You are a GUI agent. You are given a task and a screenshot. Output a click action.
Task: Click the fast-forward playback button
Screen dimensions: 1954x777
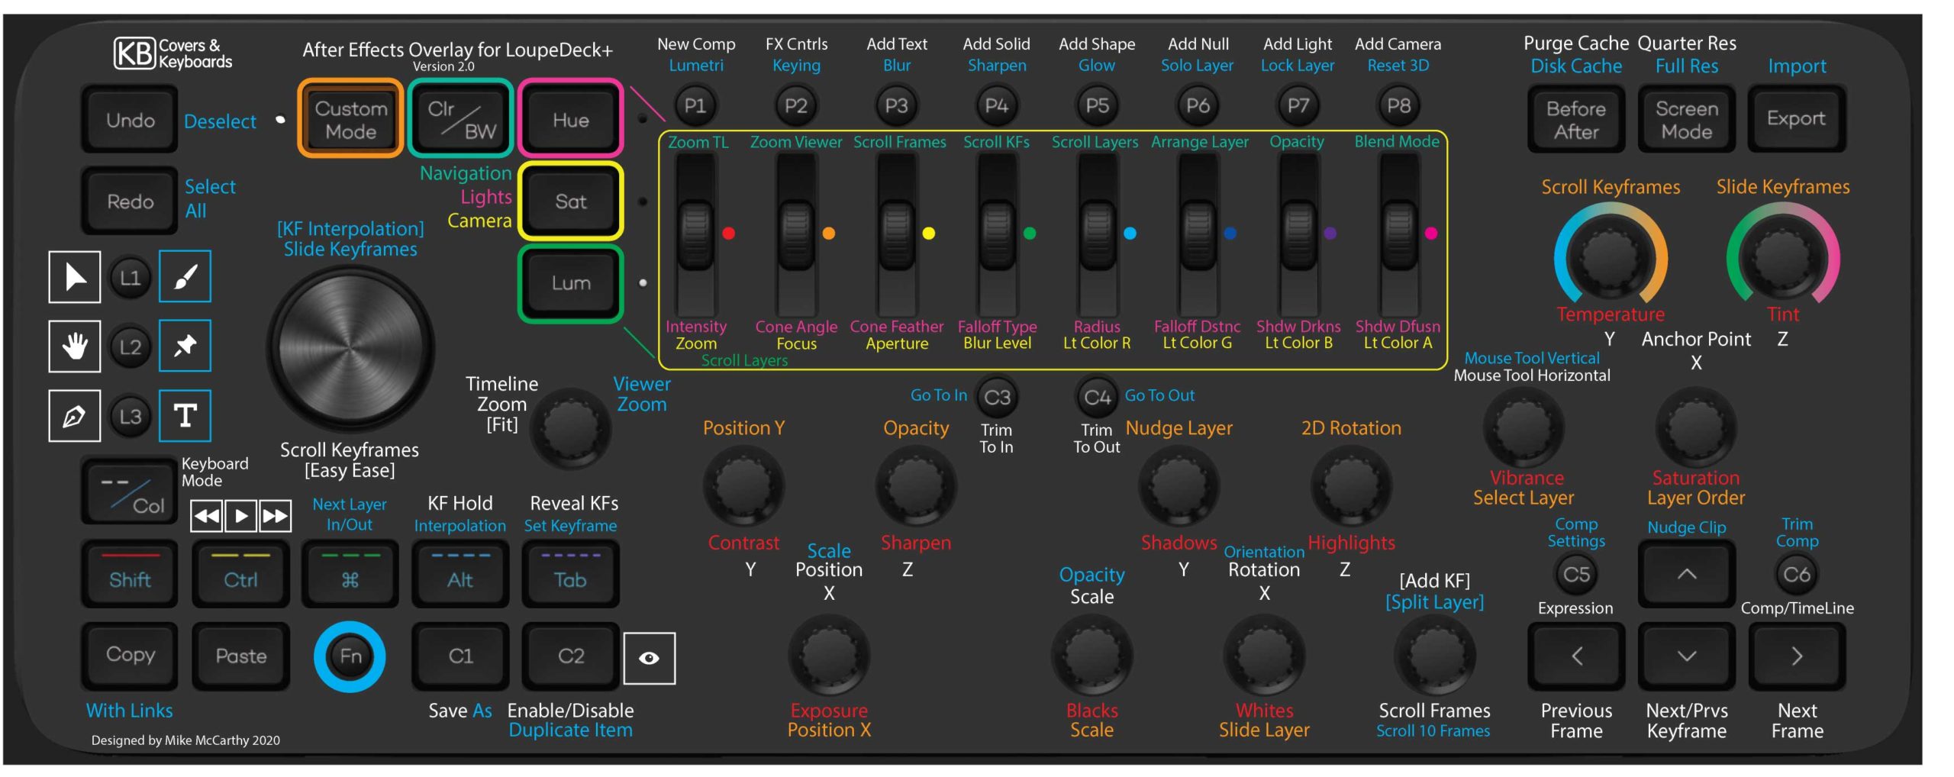[276, 516]
